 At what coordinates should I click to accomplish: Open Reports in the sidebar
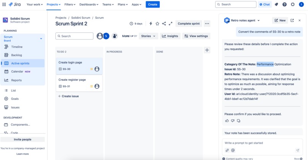pyautogui.click(x=23, y=80)
